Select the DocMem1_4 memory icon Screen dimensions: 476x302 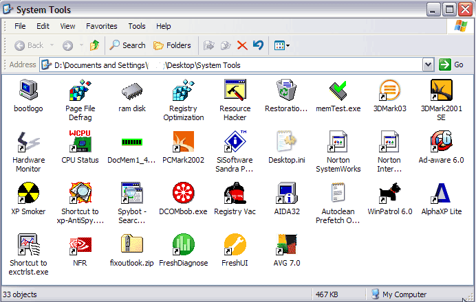coord(132,142)
